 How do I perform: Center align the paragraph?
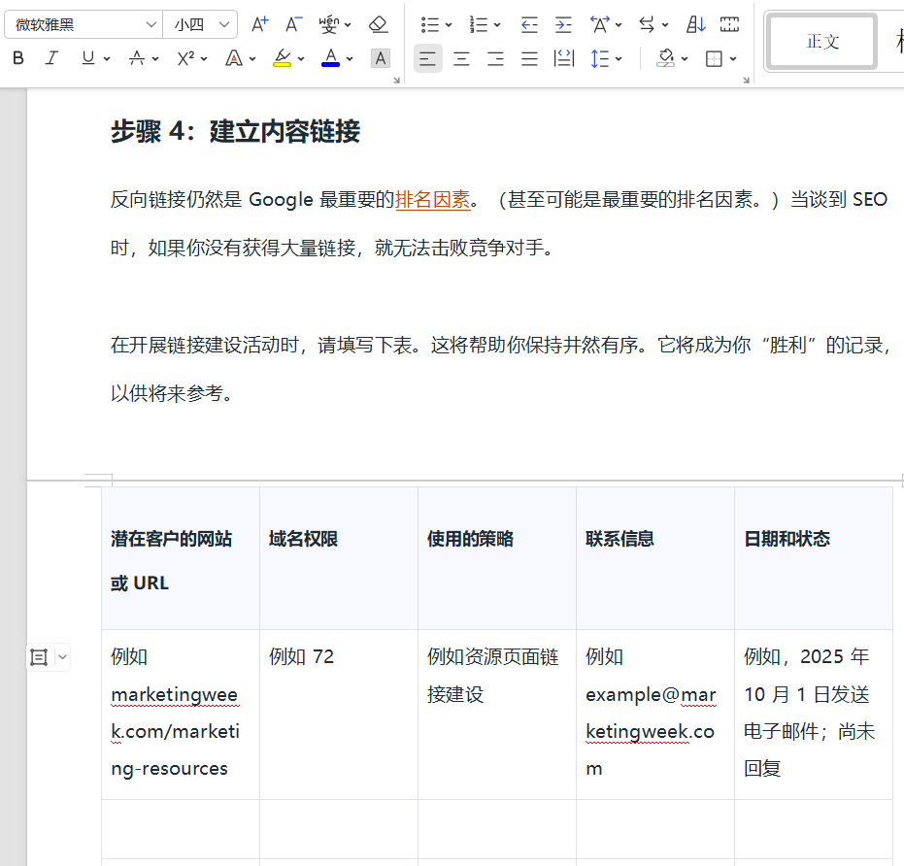pos(461,59)
